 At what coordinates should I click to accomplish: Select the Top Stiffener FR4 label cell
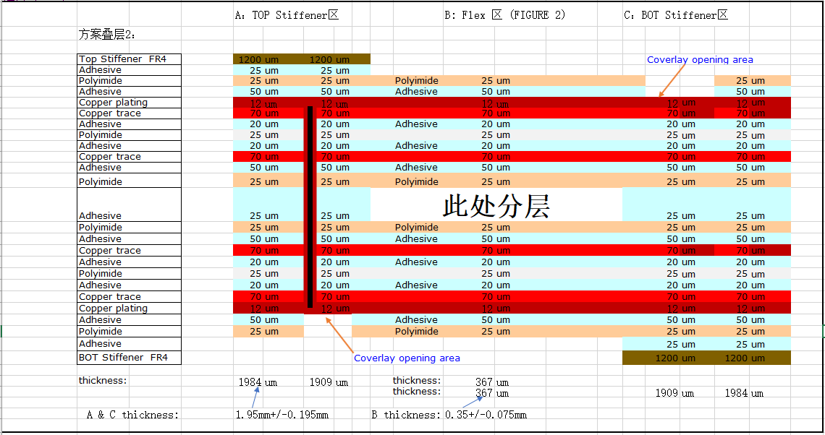pos(129,59)
